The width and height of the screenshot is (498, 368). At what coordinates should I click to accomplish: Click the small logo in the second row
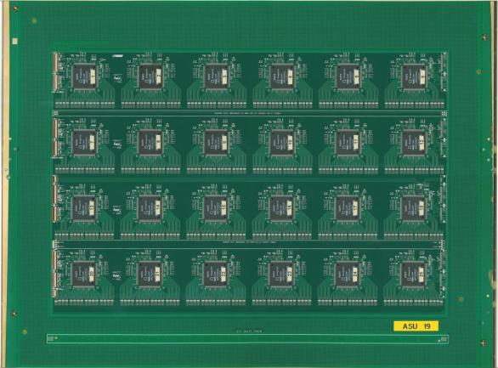[x=117, y=144]
